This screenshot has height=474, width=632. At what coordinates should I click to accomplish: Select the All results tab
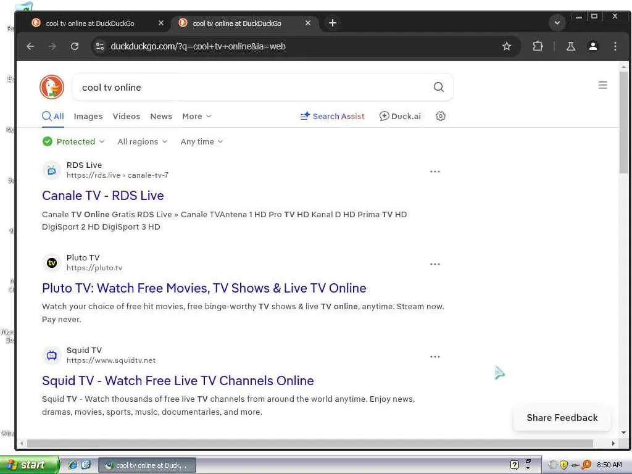(53, 116)
